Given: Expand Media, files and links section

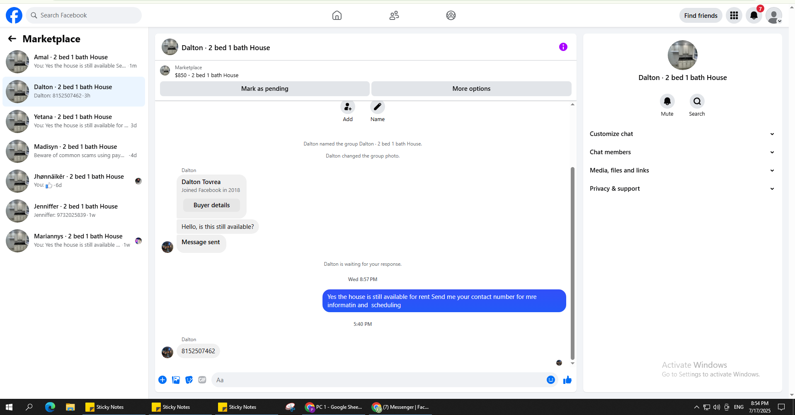Looking at the screenshot, I should (682, 170).
